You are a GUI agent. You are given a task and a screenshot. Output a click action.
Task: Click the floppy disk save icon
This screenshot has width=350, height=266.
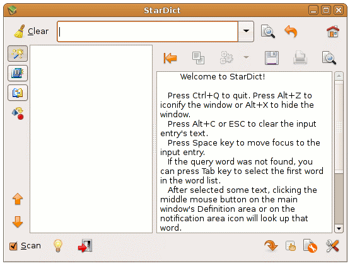272,58
